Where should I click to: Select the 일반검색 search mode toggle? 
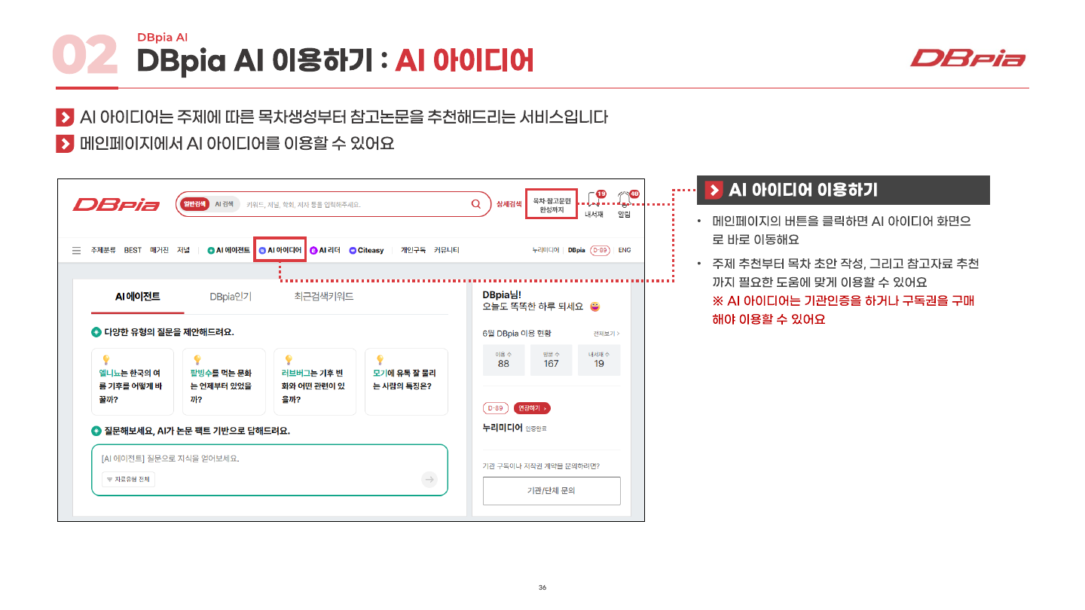(194, 204)
